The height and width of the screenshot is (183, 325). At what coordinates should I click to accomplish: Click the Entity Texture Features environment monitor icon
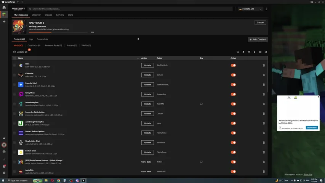click(201, 162)
